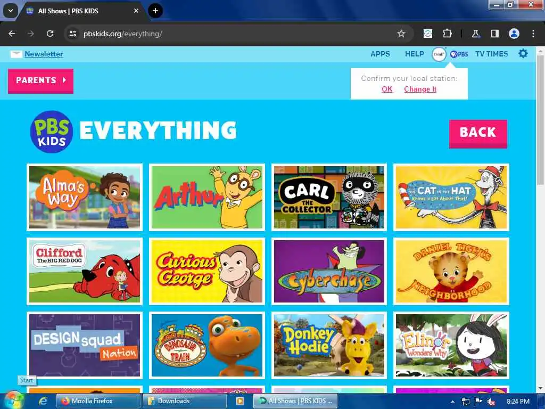Launch Internet Explorer from the taskbar
The image size is (545, 409).
43,401
